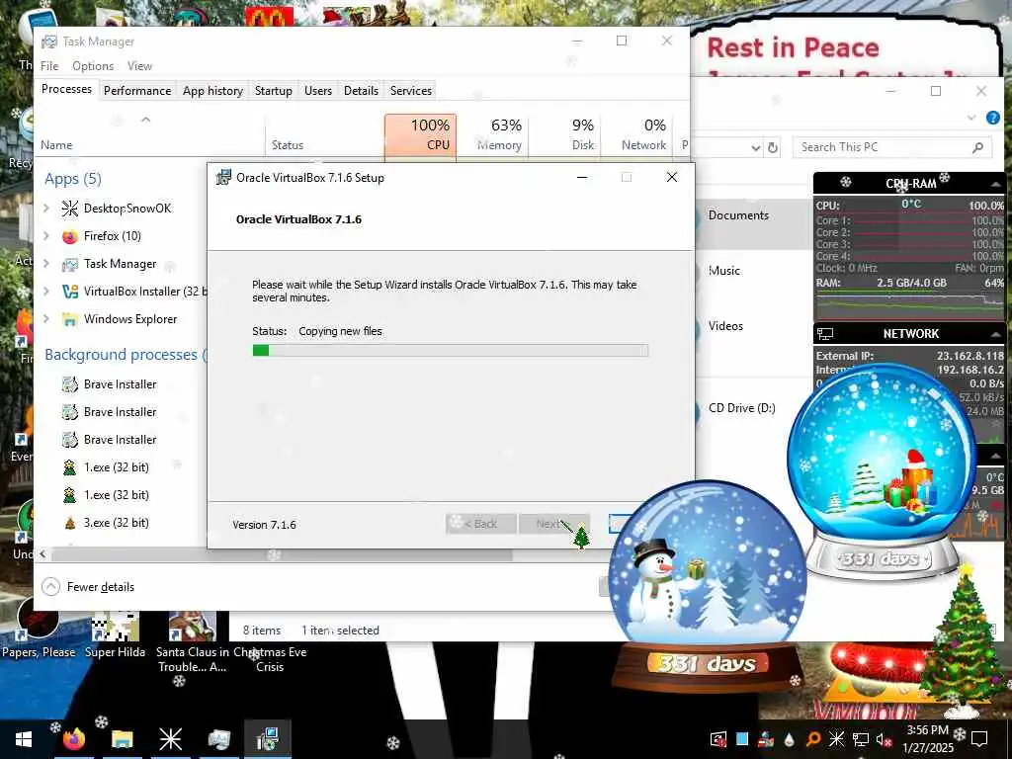Screen dimensions: 1012x759
Task: Click the taskbar clock showing 3:56 PM
Action: [x=927, y=739]
